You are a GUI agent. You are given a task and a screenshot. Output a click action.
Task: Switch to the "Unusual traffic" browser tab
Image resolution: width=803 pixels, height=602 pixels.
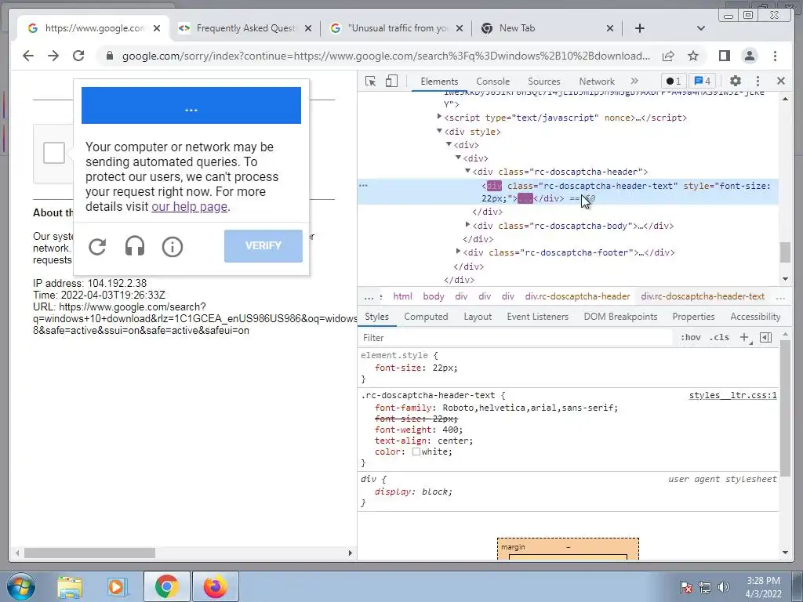tap(398, 28)
